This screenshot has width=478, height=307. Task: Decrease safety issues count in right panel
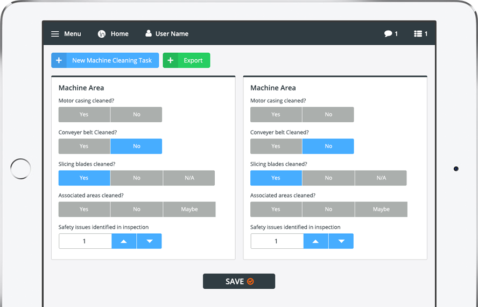tap(341, 241)
